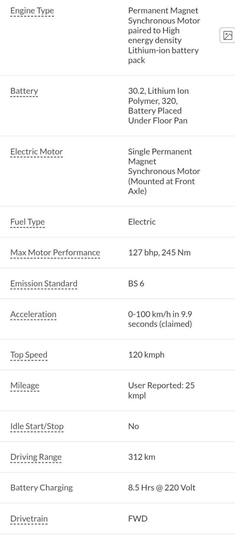
Task: Open the Engine Type term explanation
Action: coord(32,11)
